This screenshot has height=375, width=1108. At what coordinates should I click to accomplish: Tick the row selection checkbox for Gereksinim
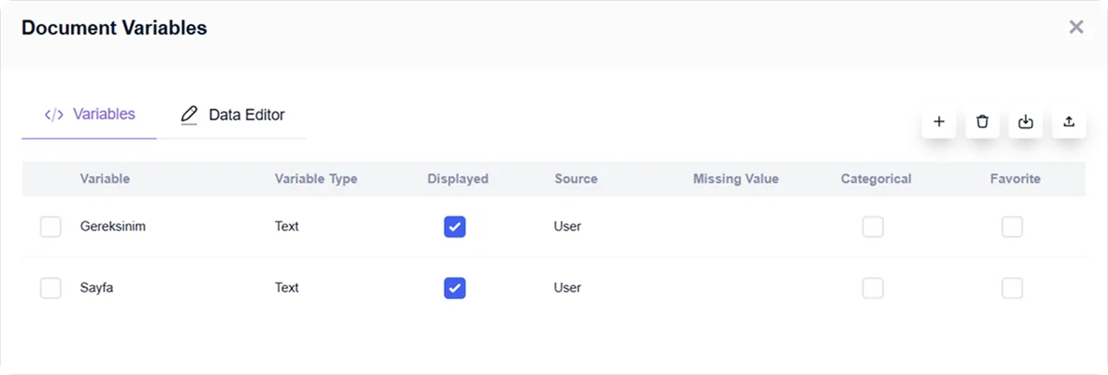(51, 227)
